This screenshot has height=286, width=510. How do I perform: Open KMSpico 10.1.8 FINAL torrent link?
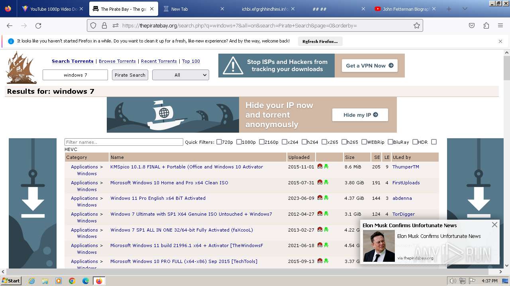point(186,167)
